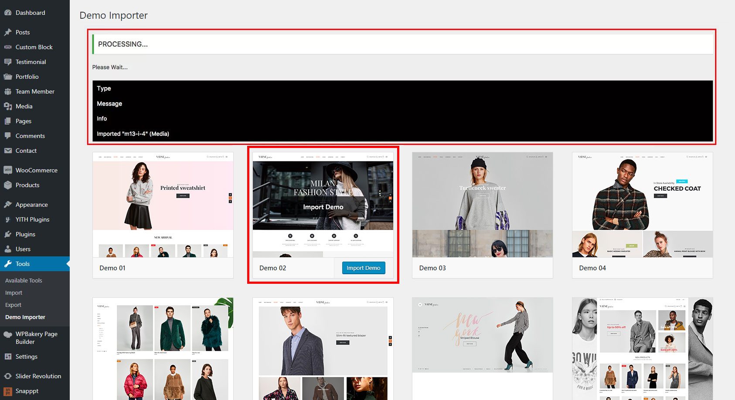Click the Appearance paintbrush icon
The width and height of the screenshot is (735, 400).
[8, 205]
